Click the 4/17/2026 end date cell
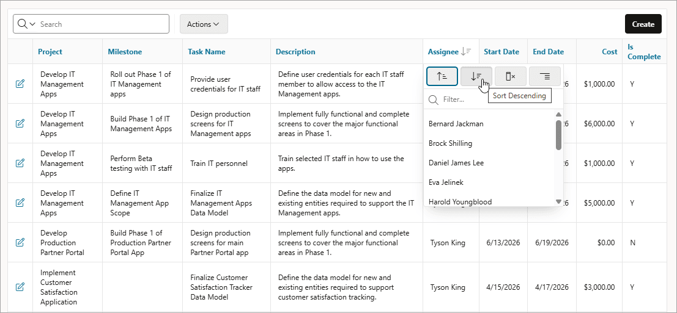The height and width of the screenshot is (313, 677). (552, 287)
